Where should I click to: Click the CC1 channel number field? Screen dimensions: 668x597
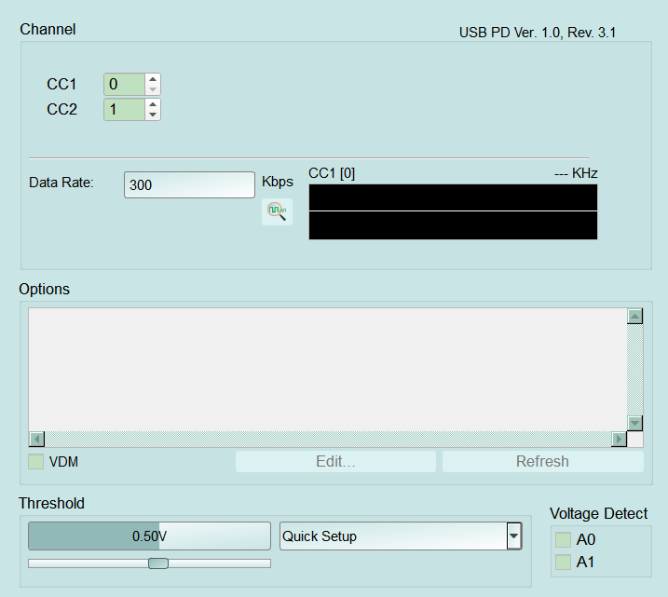click(x=125, y=85)
